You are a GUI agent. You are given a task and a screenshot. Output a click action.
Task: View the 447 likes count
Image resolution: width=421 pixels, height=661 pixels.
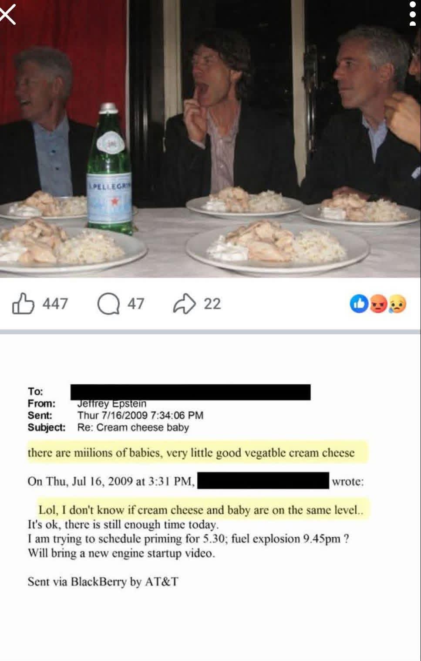55,304
